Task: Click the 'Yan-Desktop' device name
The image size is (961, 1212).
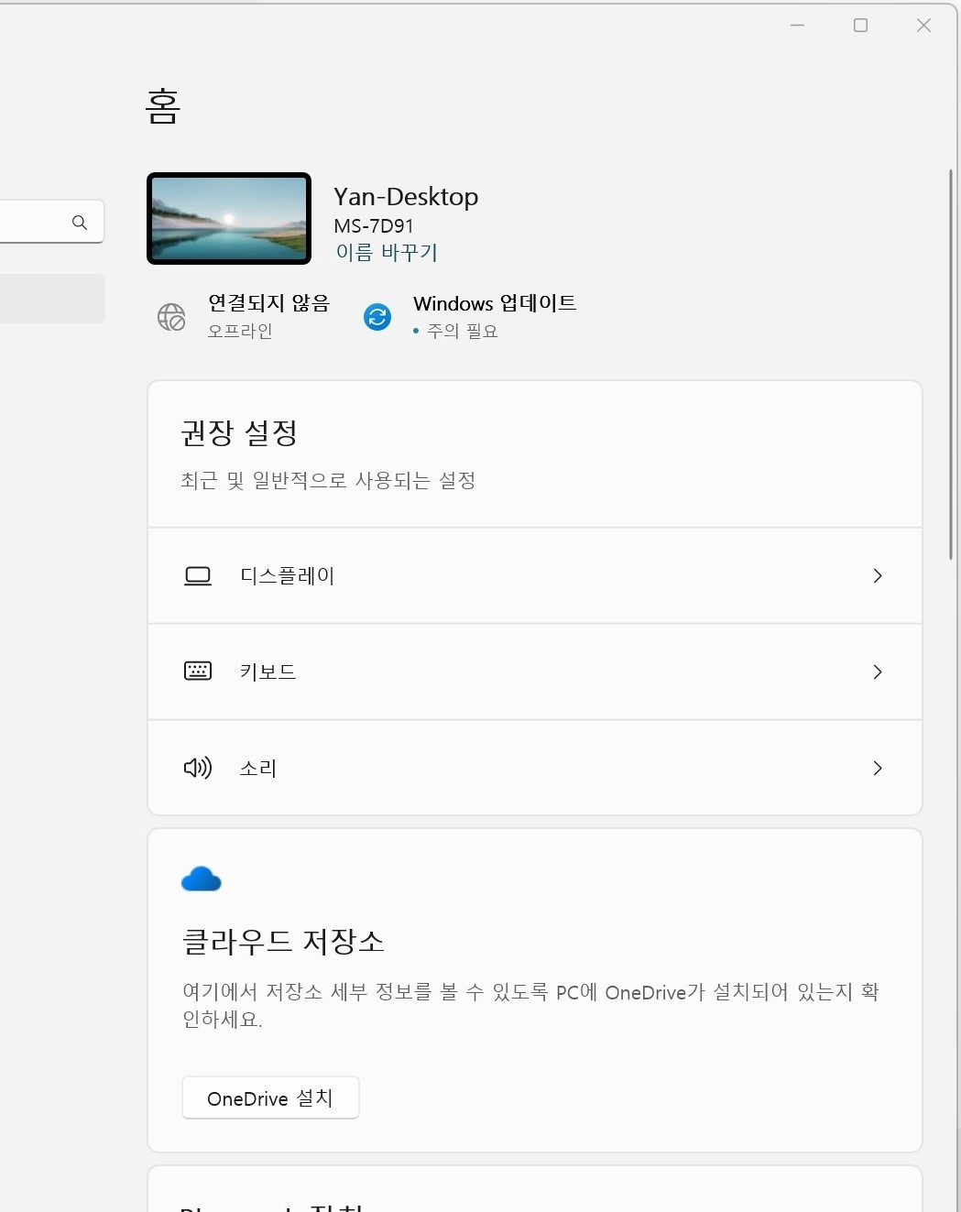Action: [x=406, y=196]
